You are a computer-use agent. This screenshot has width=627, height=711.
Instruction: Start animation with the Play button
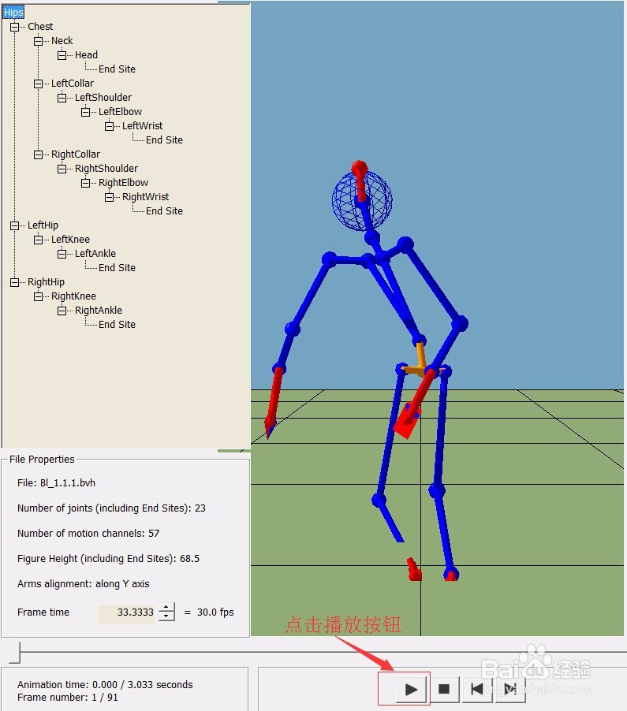412,689
